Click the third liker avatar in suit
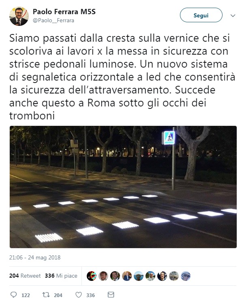244x308 pixels. tap(115, 276)
